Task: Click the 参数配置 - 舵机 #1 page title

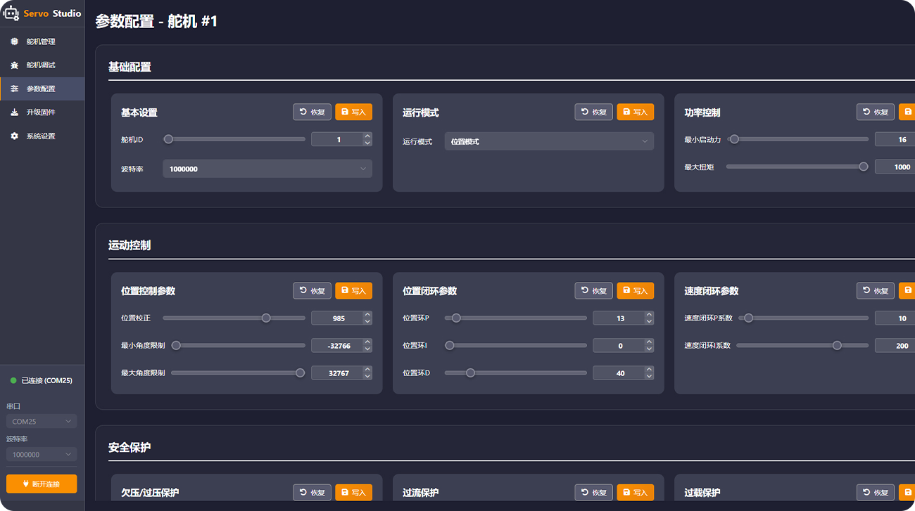Action: pyautogui.click(x=156, y=21)
